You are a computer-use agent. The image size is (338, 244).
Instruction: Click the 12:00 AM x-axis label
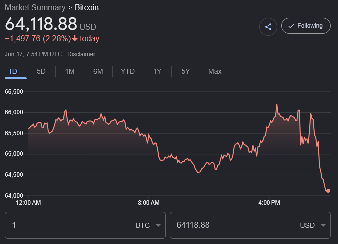point(28,203)
